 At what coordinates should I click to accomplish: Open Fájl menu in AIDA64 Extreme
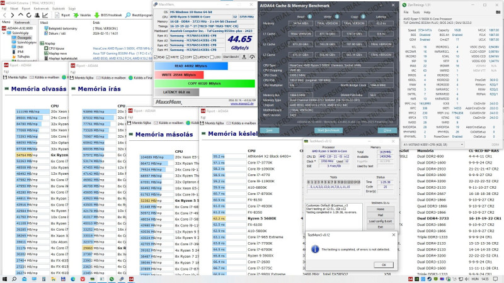tap(4, 9)
